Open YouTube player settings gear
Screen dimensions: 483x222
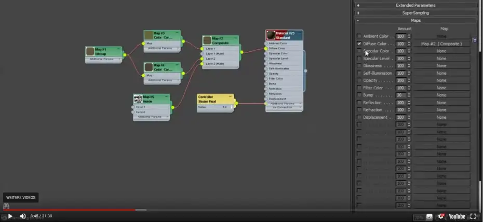pos(441,216)
